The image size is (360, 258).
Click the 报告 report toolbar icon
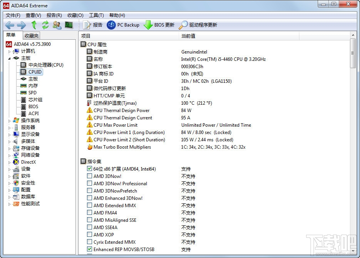(x=92, y=25)
